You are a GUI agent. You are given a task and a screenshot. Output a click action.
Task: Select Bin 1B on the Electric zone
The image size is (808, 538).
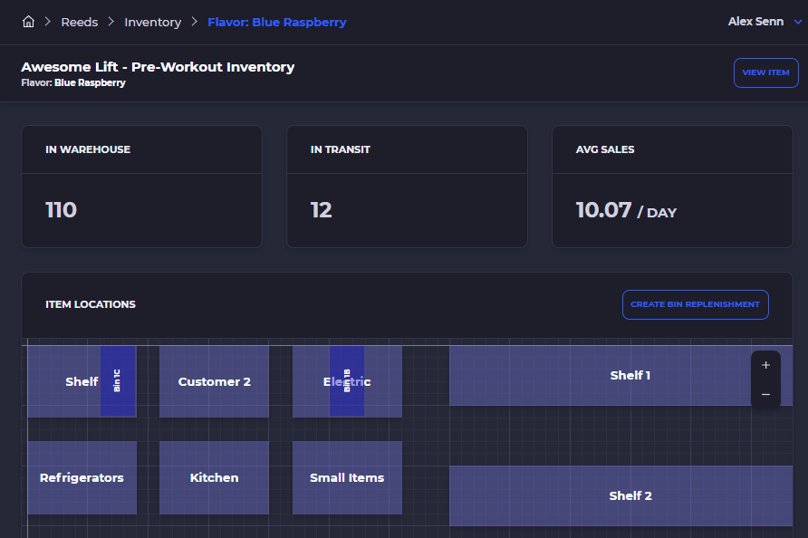click(347, 380)
